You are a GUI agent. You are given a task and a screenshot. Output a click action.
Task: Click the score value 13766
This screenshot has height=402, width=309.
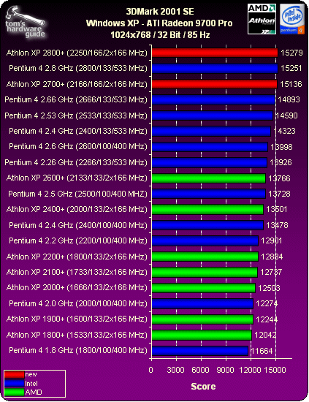[x=279, y=178]
